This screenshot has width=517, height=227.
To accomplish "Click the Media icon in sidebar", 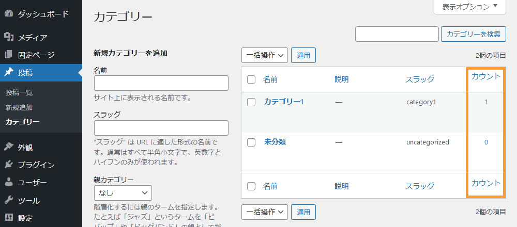I will [9, 37].
